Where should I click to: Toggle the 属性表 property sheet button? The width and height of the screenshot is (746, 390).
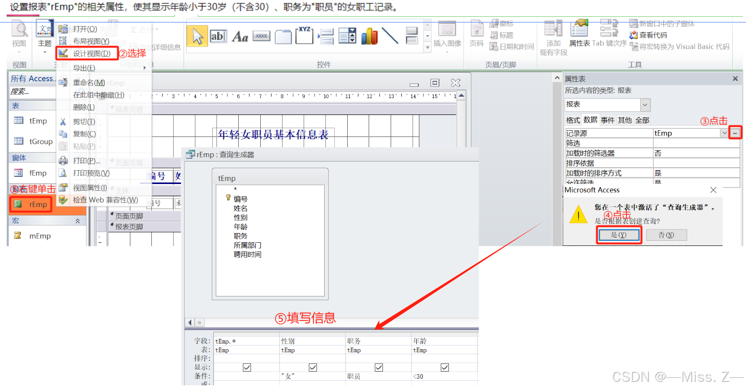tap(580, 34)
